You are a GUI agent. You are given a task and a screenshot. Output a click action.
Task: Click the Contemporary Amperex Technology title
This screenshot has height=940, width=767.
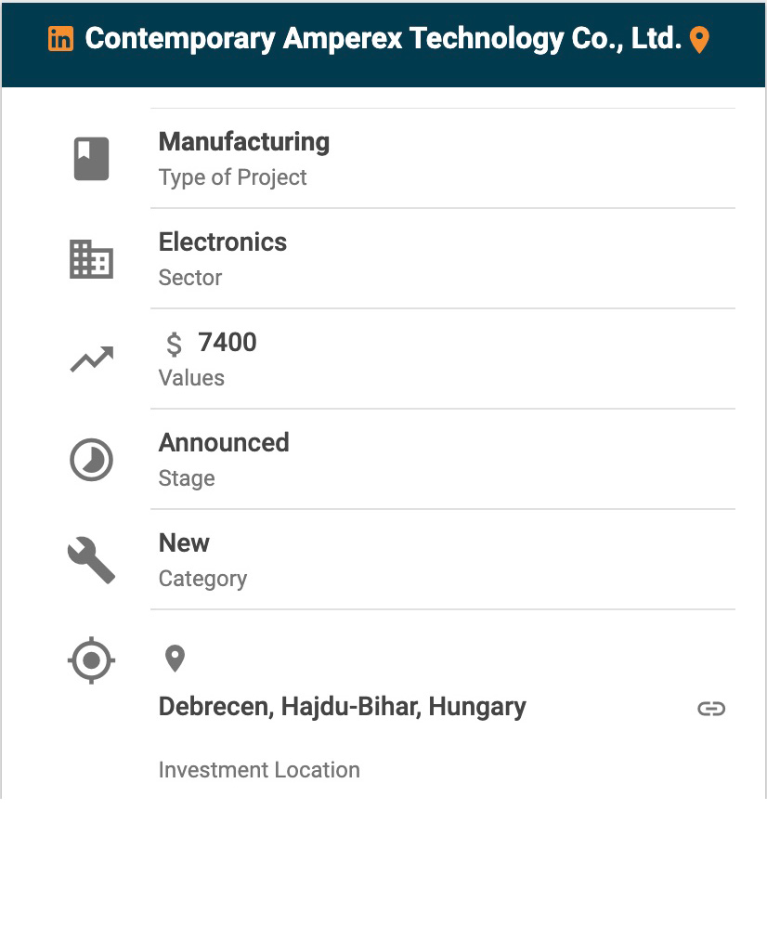pyautogui.click(x=383, y=39)
